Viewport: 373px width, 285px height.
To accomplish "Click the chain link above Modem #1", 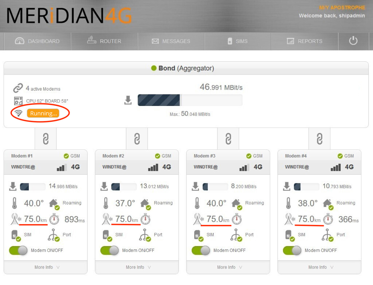I will pyautogui.click(x=46, y=139).
